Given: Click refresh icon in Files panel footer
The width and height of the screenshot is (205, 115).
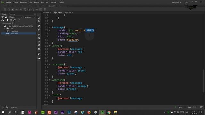Looking at the screenshot, I should click(3, 107).
